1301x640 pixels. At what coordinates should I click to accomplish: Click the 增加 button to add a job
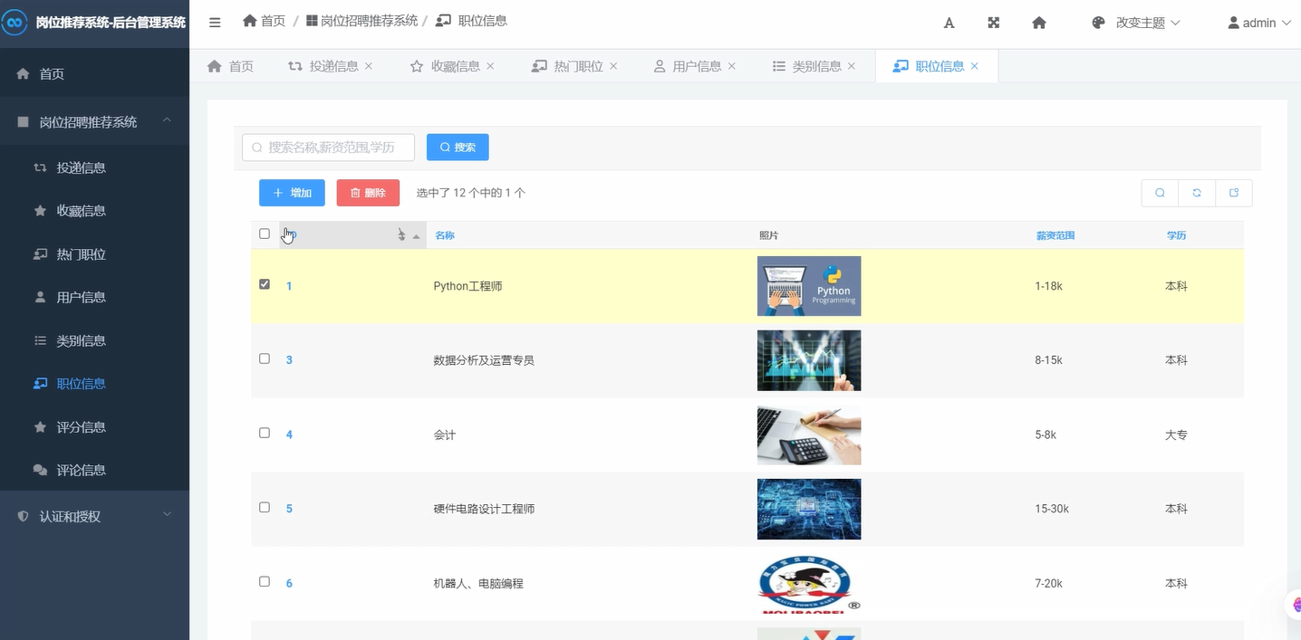(291, 193)
